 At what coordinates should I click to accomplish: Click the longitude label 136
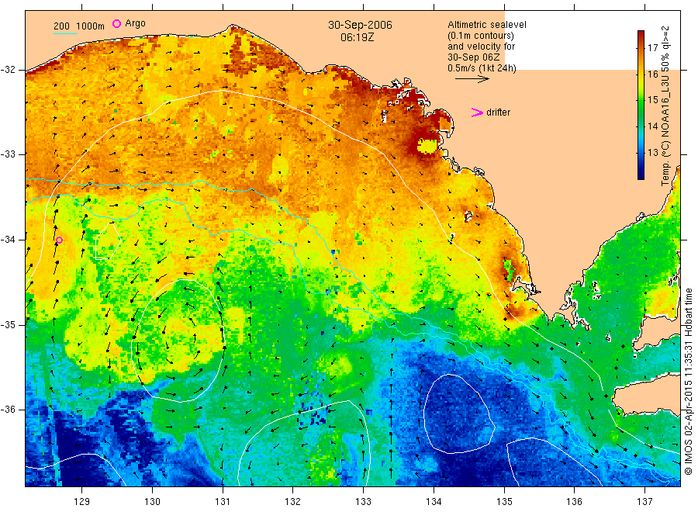[x=574, y=502]
